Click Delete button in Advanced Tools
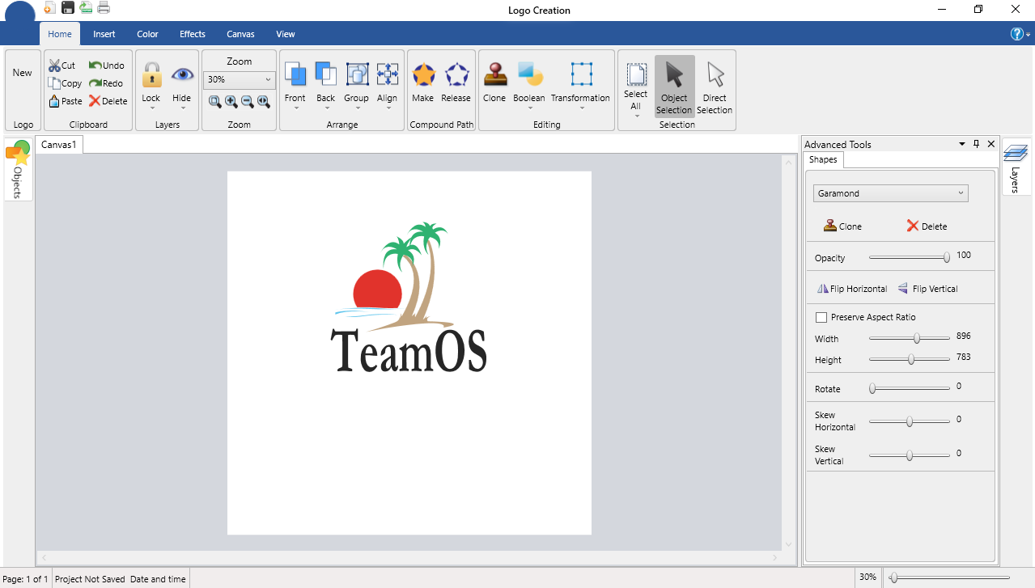Screen dimensions: 1035x588 (x=927, y=226)
